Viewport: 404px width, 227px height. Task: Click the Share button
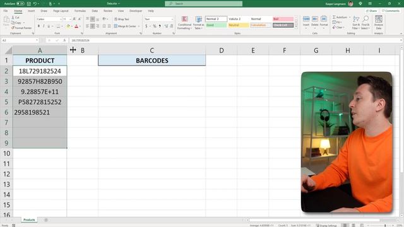(371, 11)
